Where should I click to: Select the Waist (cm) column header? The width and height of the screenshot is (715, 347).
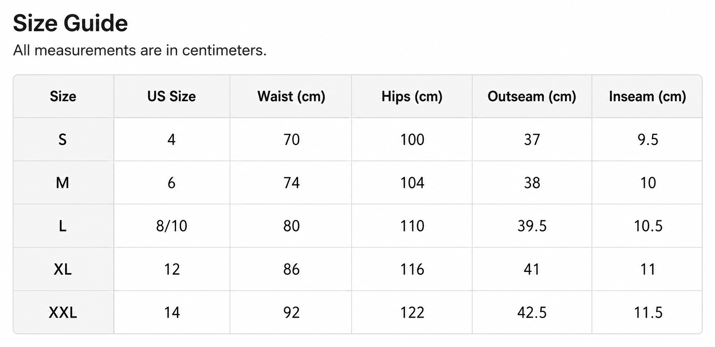pos(291,96)
